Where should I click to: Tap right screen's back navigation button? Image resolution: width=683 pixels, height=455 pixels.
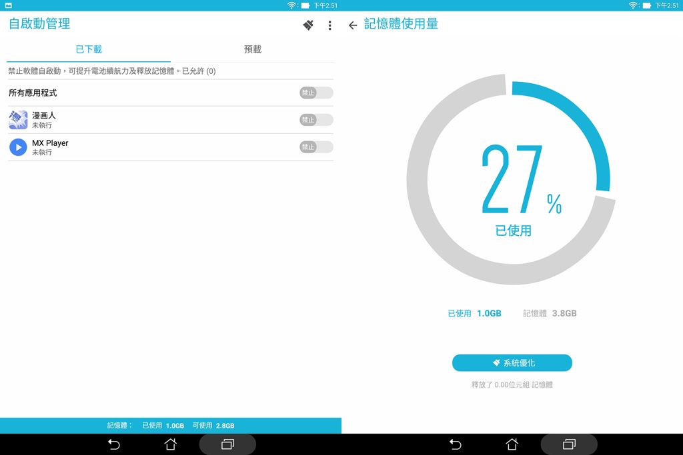(455, 444)
